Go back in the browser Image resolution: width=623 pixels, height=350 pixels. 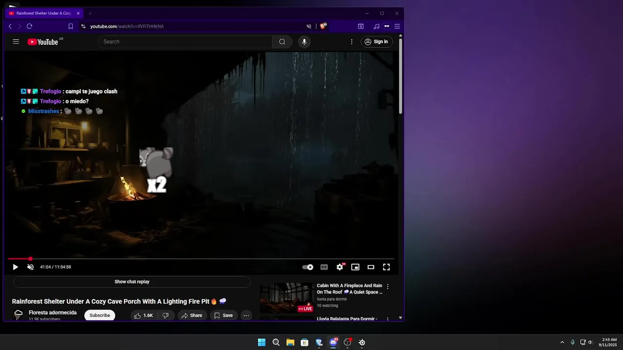[10, 26]
